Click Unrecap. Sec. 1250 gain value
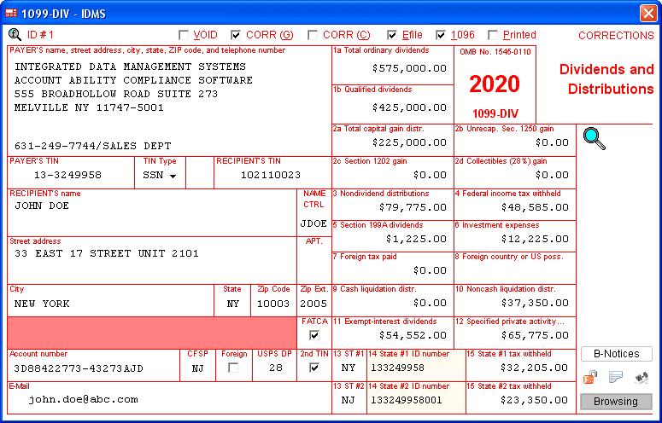 pos(515,142)
